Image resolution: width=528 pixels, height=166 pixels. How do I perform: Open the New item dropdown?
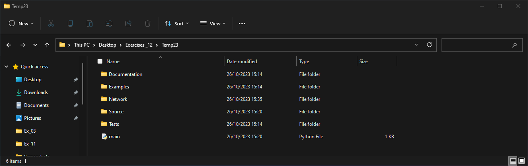[x=21, y=24]
